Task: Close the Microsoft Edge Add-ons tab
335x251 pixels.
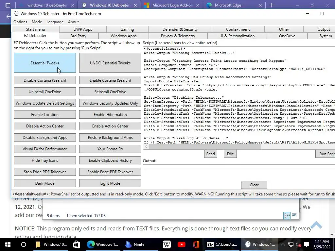Action: pyautogui.click(x=198, y=5)
